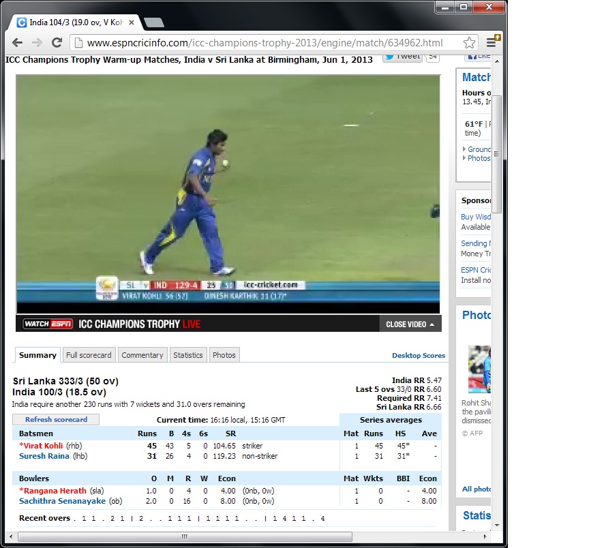Open Rangana Herath player link
Viewport: 589px width, 548px height.
point(55,491)
